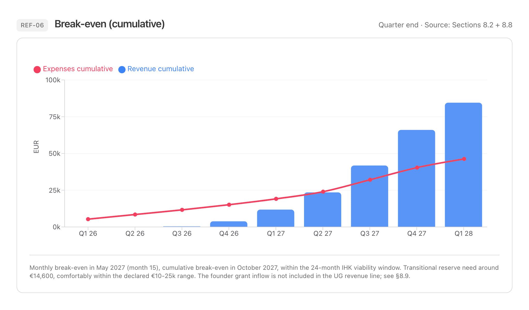Click the Q3 27 x-axis label
Screen dimensions: 529x310
pos(370,234)
